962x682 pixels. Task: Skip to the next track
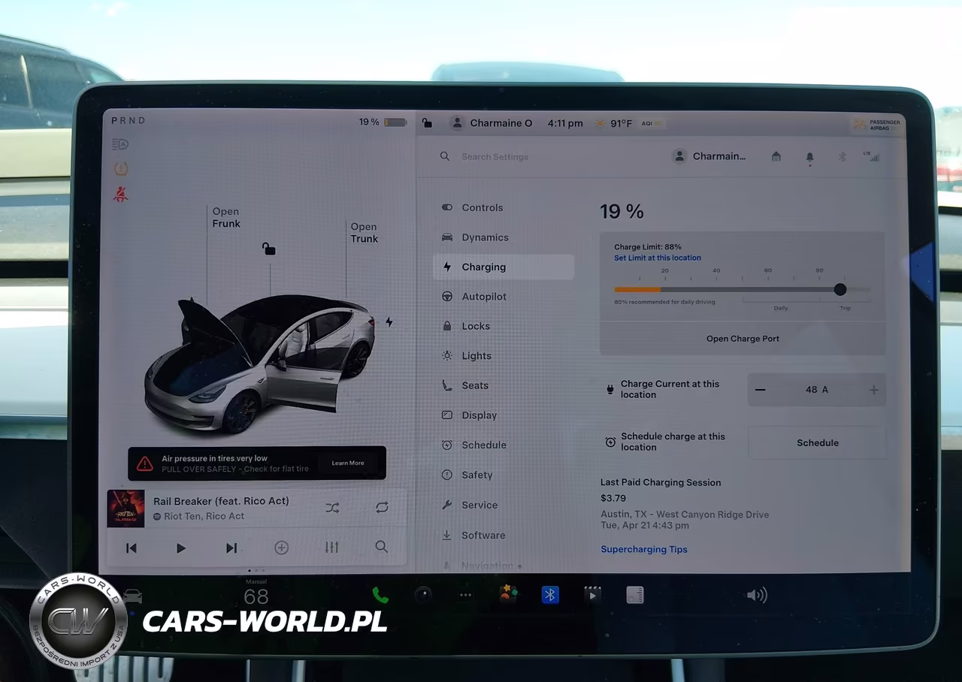[231, 548]
